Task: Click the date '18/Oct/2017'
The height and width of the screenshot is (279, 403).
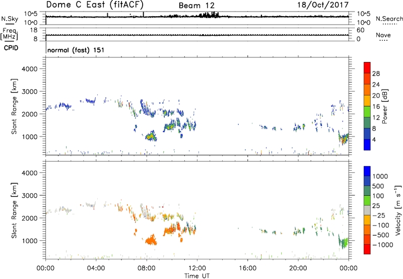Action: (x=323, y=5)
